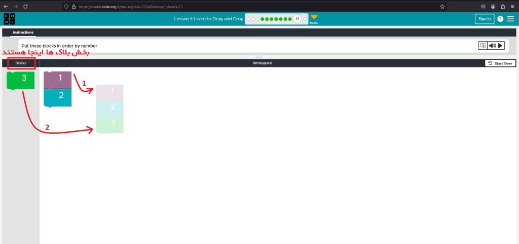Click the resize handle below instructions
519x244 pixels.
coord(259,57)
